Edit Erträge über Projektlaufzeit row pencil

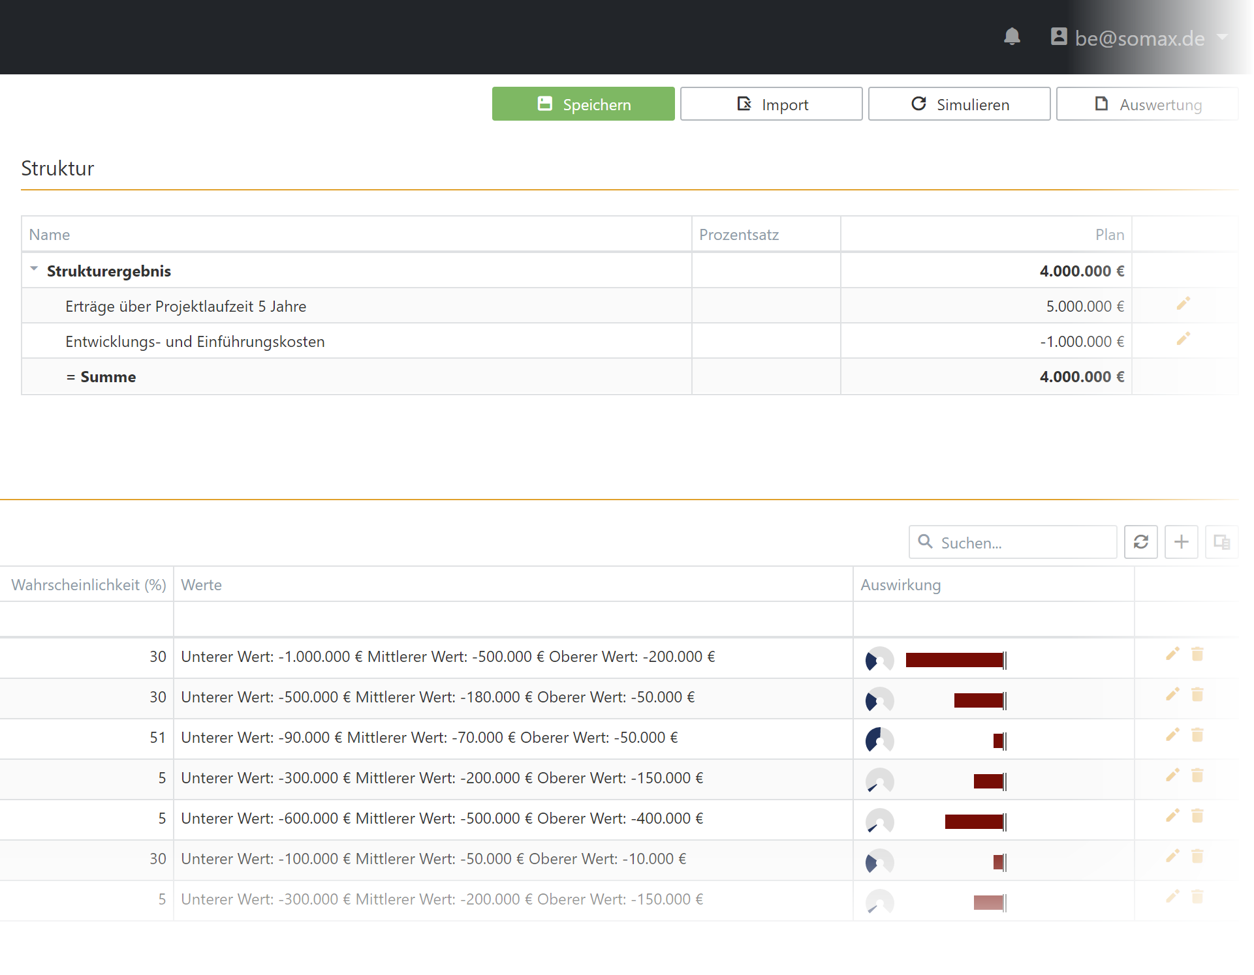(x=1183, y=304)
